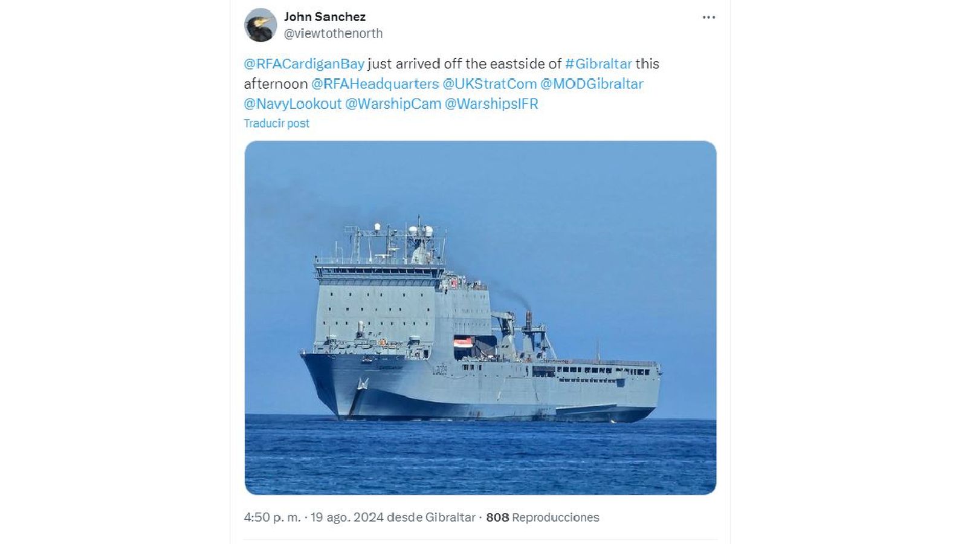Open the ship photo in full view

(480, 318)
